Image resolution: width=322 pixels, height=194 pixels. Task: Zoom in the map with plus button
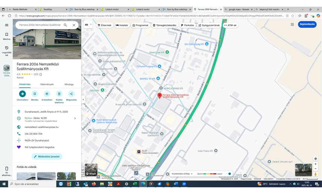tap(316, 164)
